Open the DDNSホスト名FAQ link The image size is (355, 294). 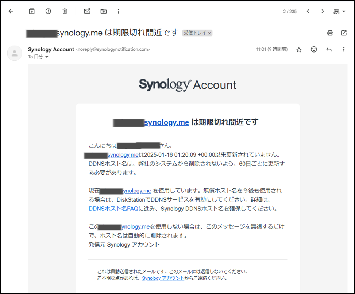(x=113, y=209)
